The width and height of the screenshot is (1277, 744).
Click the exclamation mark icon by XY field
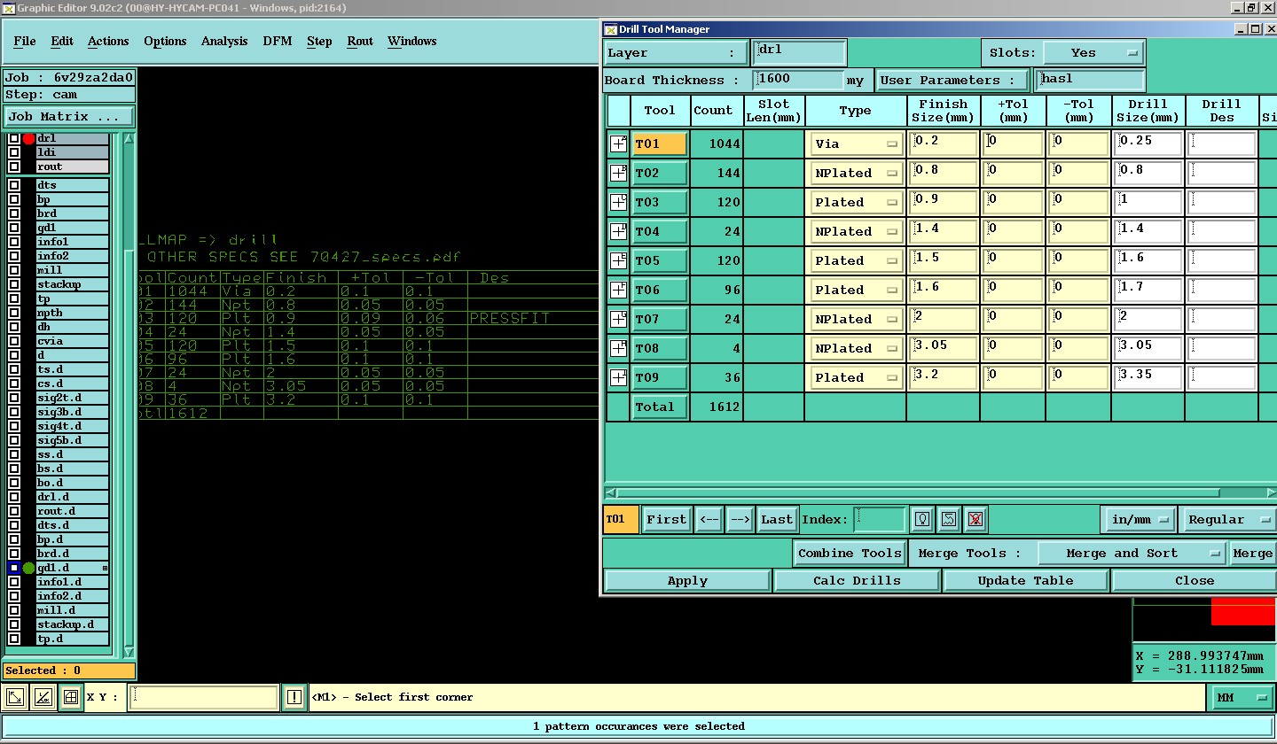294,698
